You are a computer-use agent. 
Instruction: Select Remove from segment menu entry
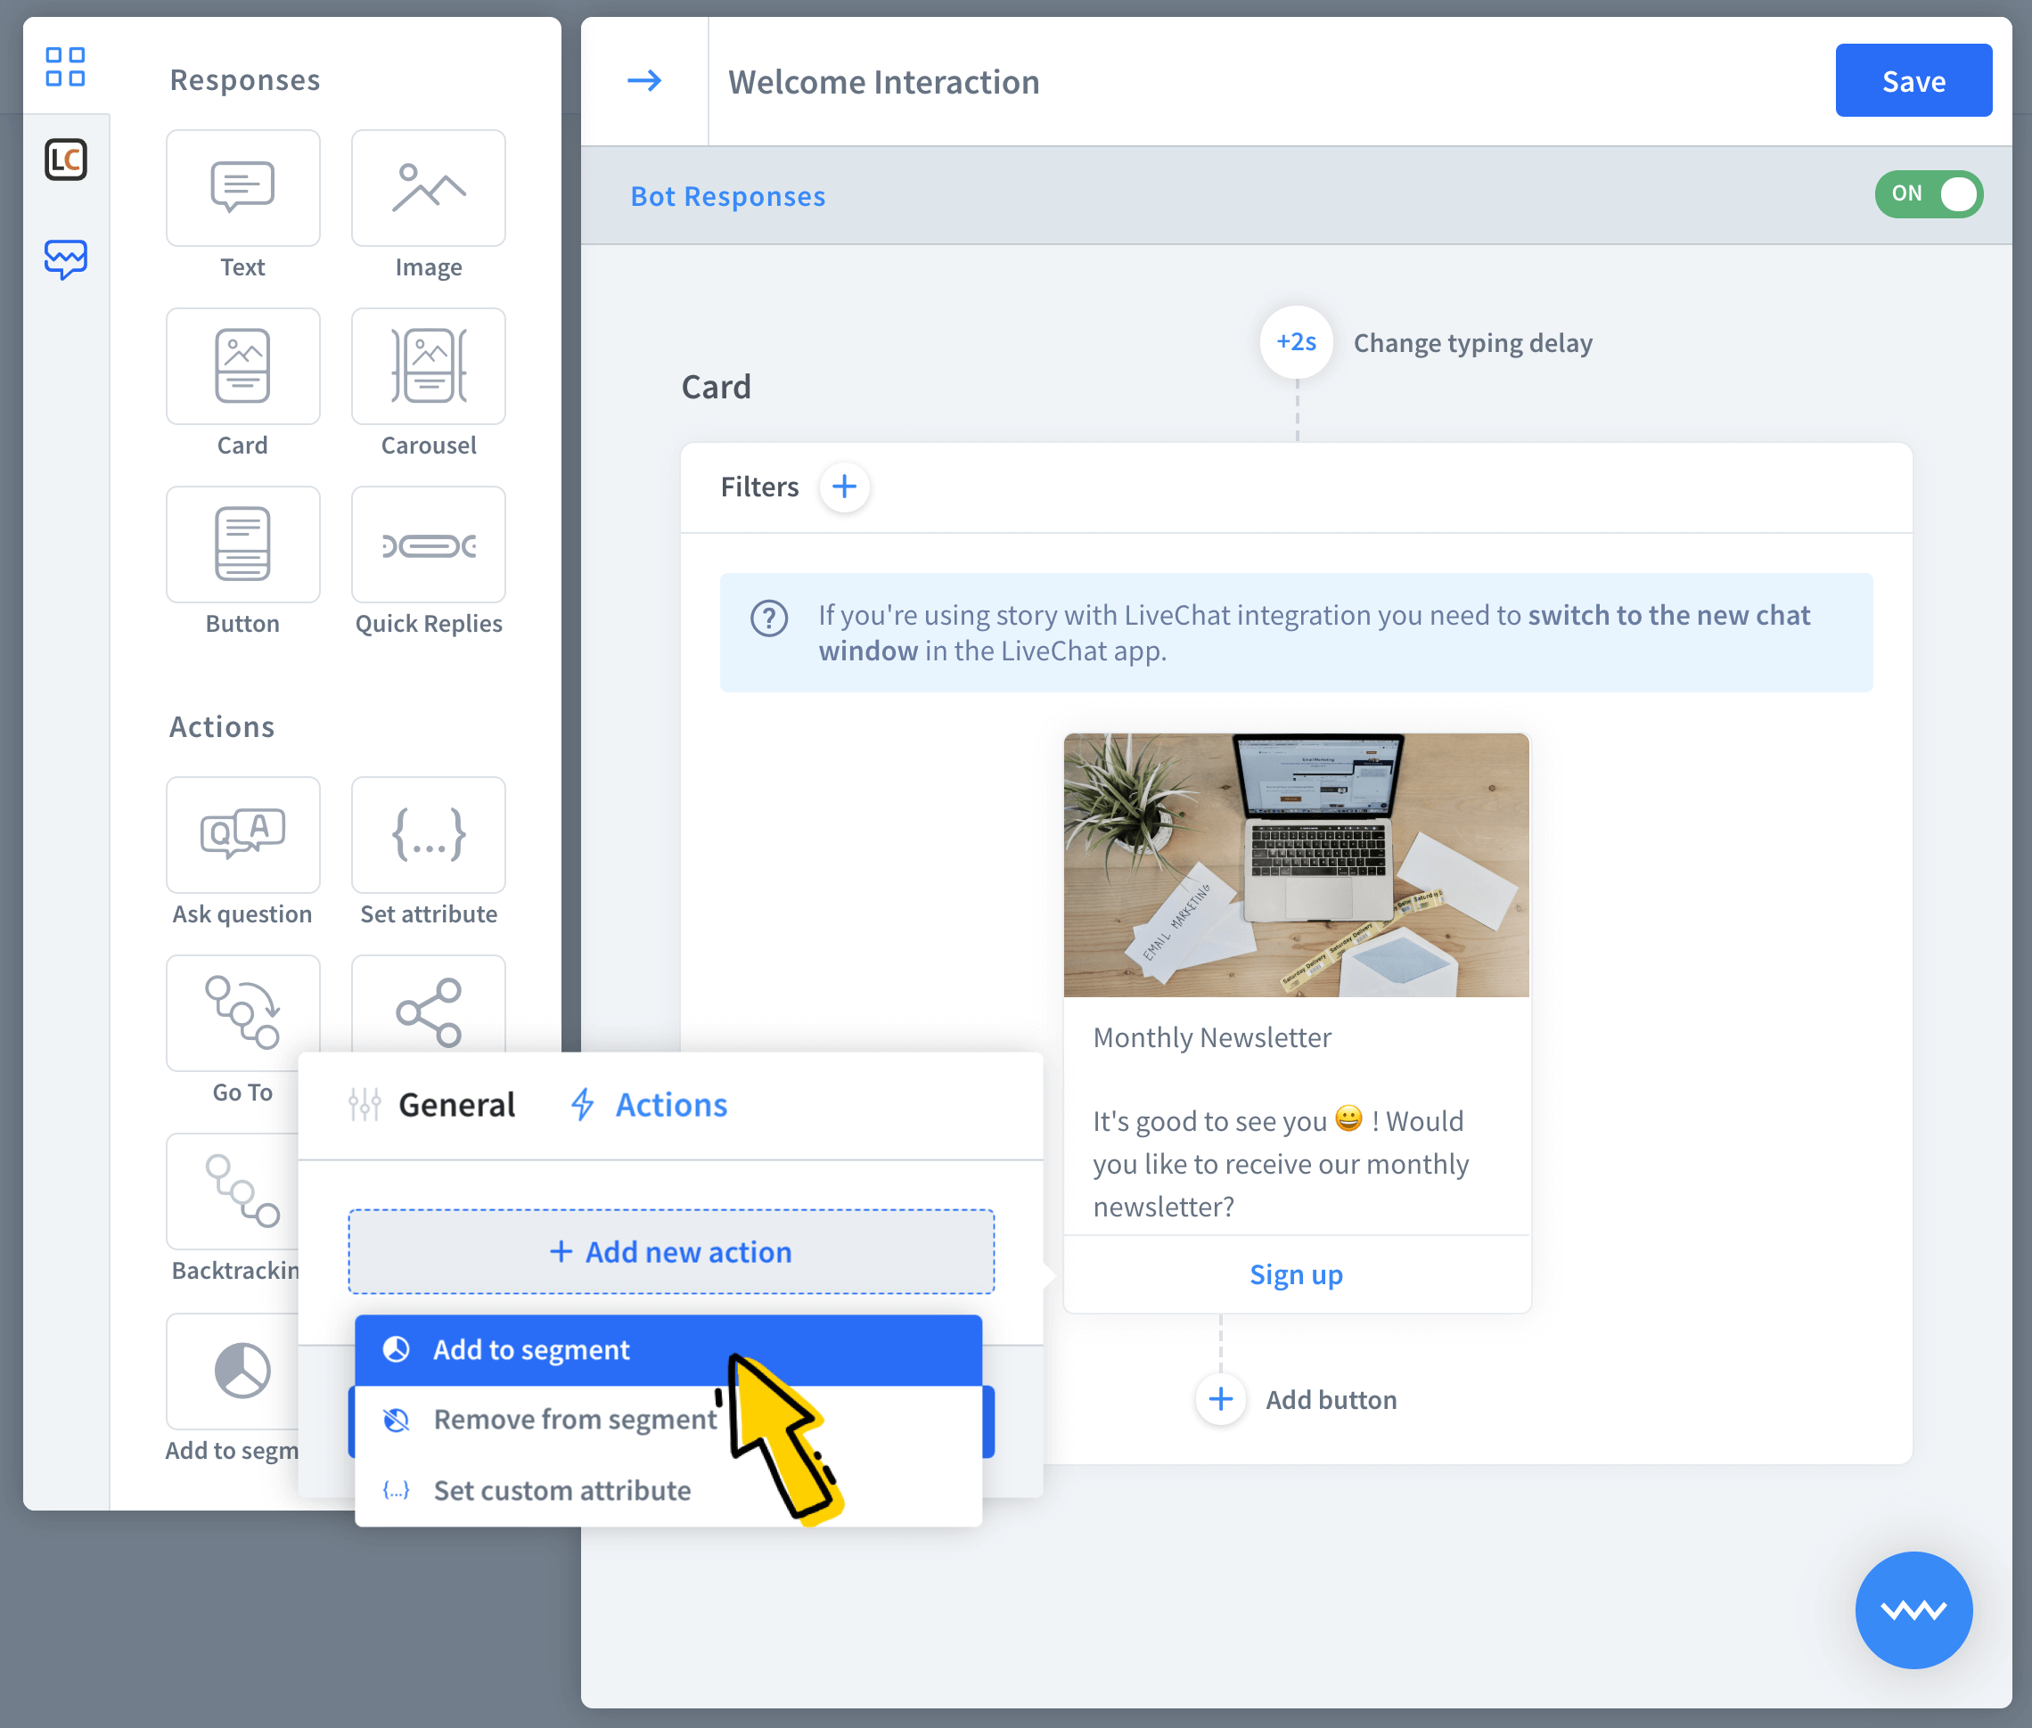[x=574, y=1420]
